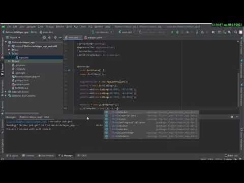Screen dimensions: 244x183
Task: Expand External Libraries node
Action: 6,91
